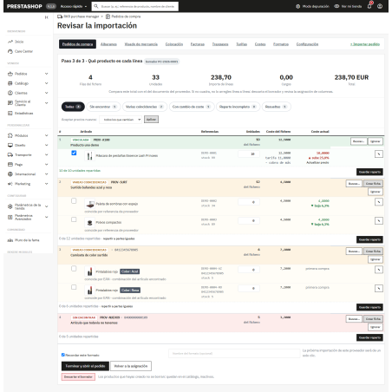Expand the Transporte sidebar chevron
Screen dimensions: 392x392
[47, 154]
